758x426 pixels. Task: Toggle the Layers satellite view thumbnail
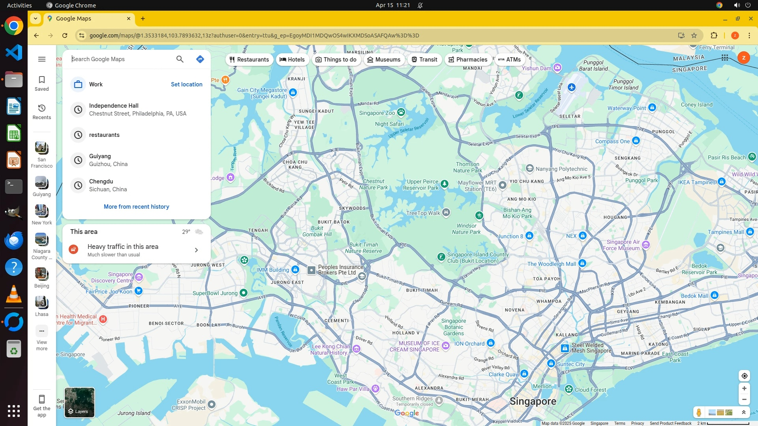[x=79, y=402]
